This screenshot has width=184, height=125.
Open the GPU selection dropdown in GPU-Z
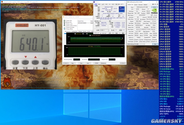[136, 44]
